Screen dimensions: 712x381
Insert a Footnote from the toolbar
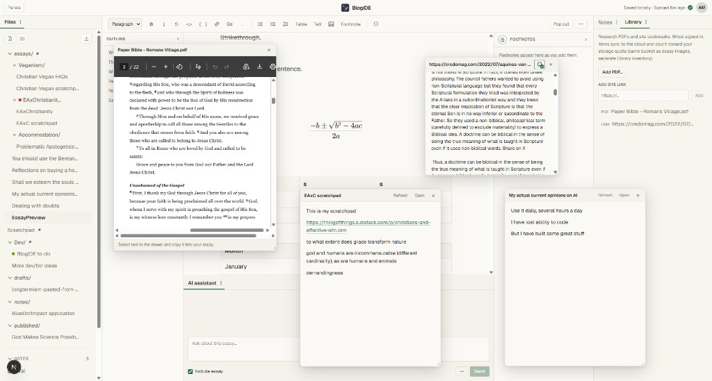pyautogui.click(x=350, y=24)
